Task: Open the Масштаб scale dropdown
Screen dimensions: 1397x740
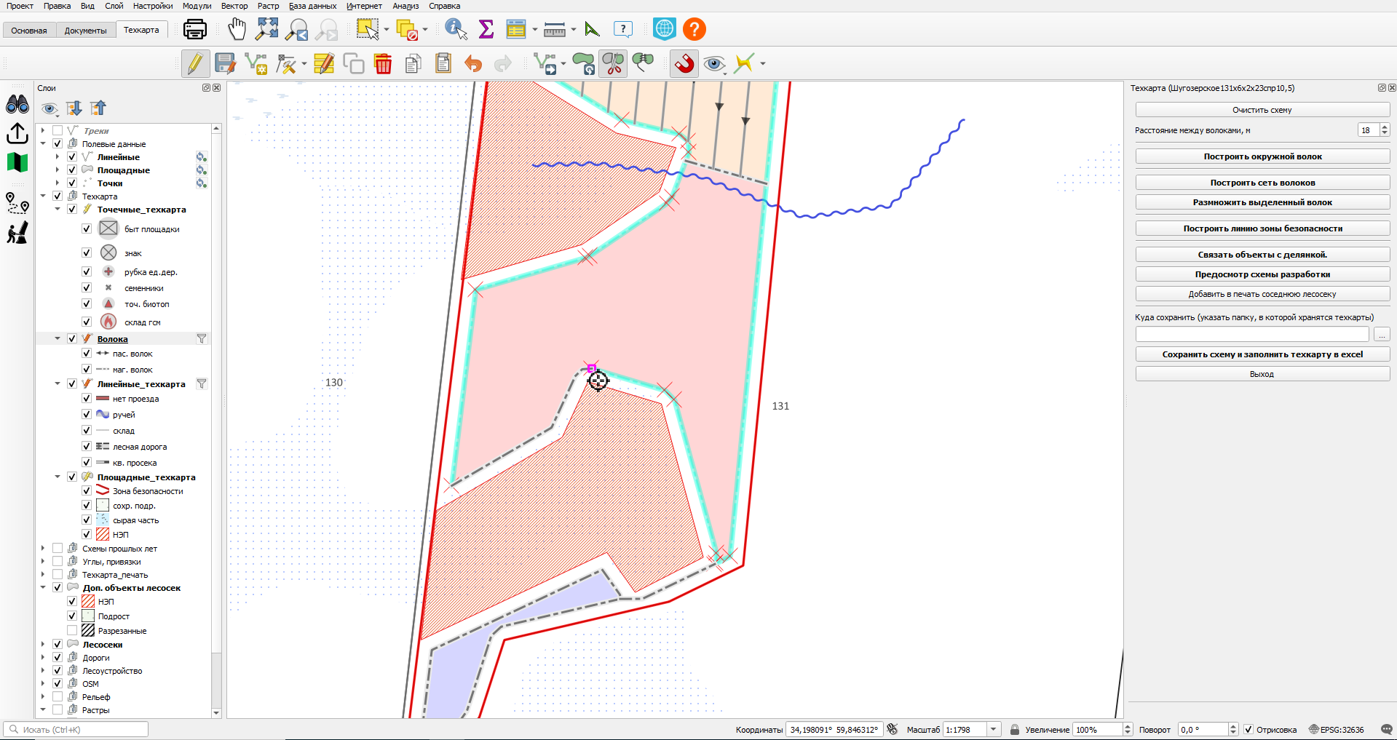Action: coord(993,729)
